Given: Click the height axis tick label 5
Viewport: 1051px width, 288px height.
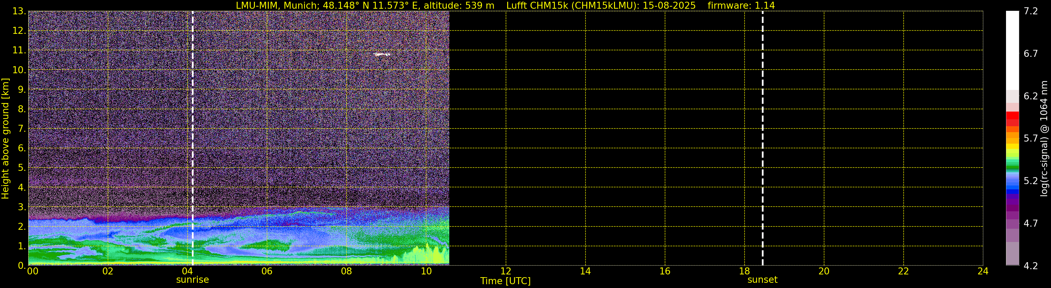Looking at the screenshot, I should pos(22,168).
